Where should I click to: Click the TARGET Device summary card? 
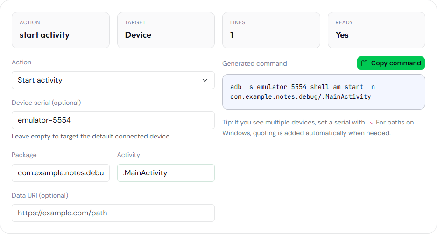pos(166,30)
